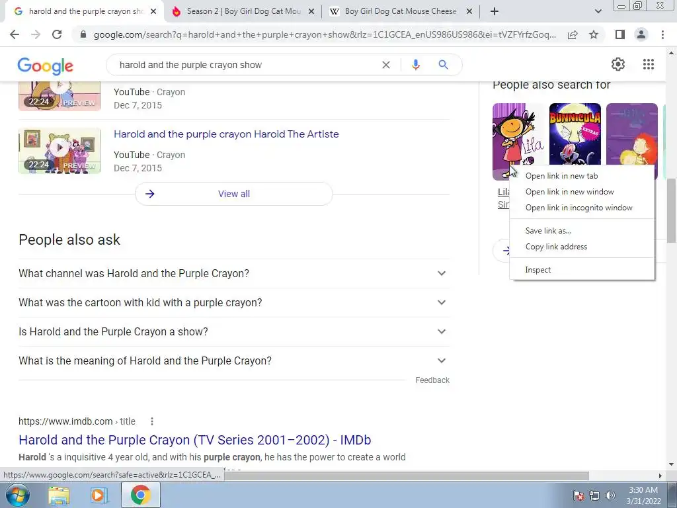Choose Inspect from the context menu
Viewport: 677px width, 508px height.
click(582, 270)
